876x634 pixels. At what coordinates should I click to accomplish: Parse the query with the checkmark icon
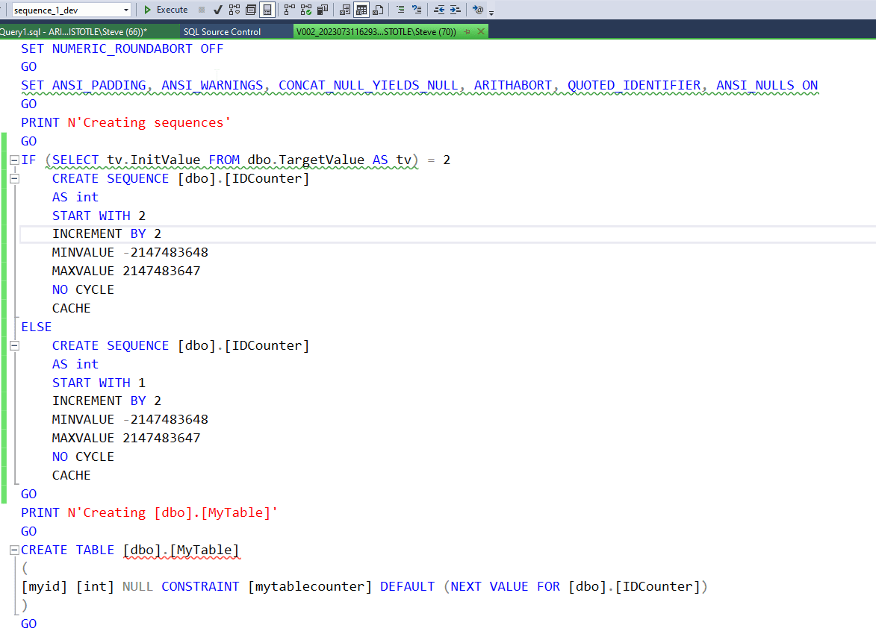pos(218,10)
